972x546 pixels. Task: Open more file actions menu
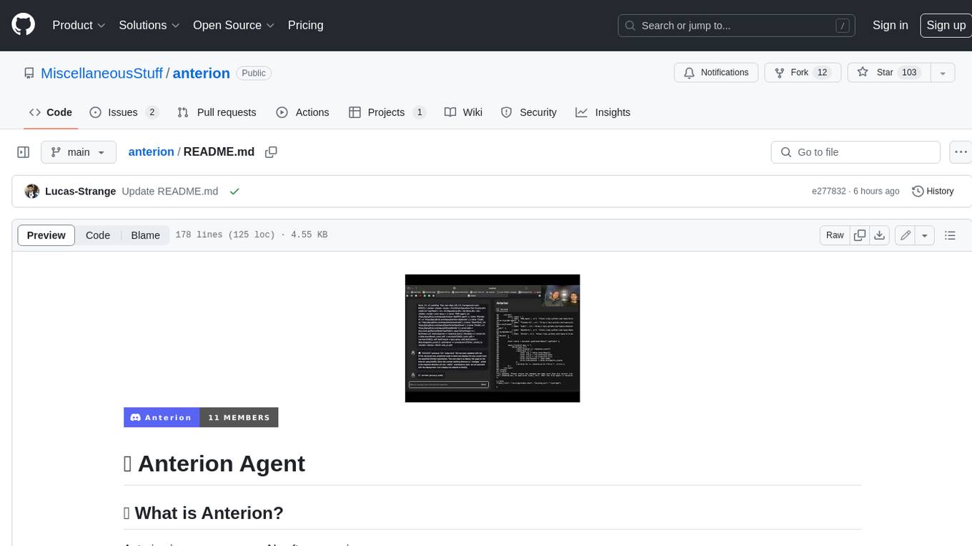click(961, 152)
